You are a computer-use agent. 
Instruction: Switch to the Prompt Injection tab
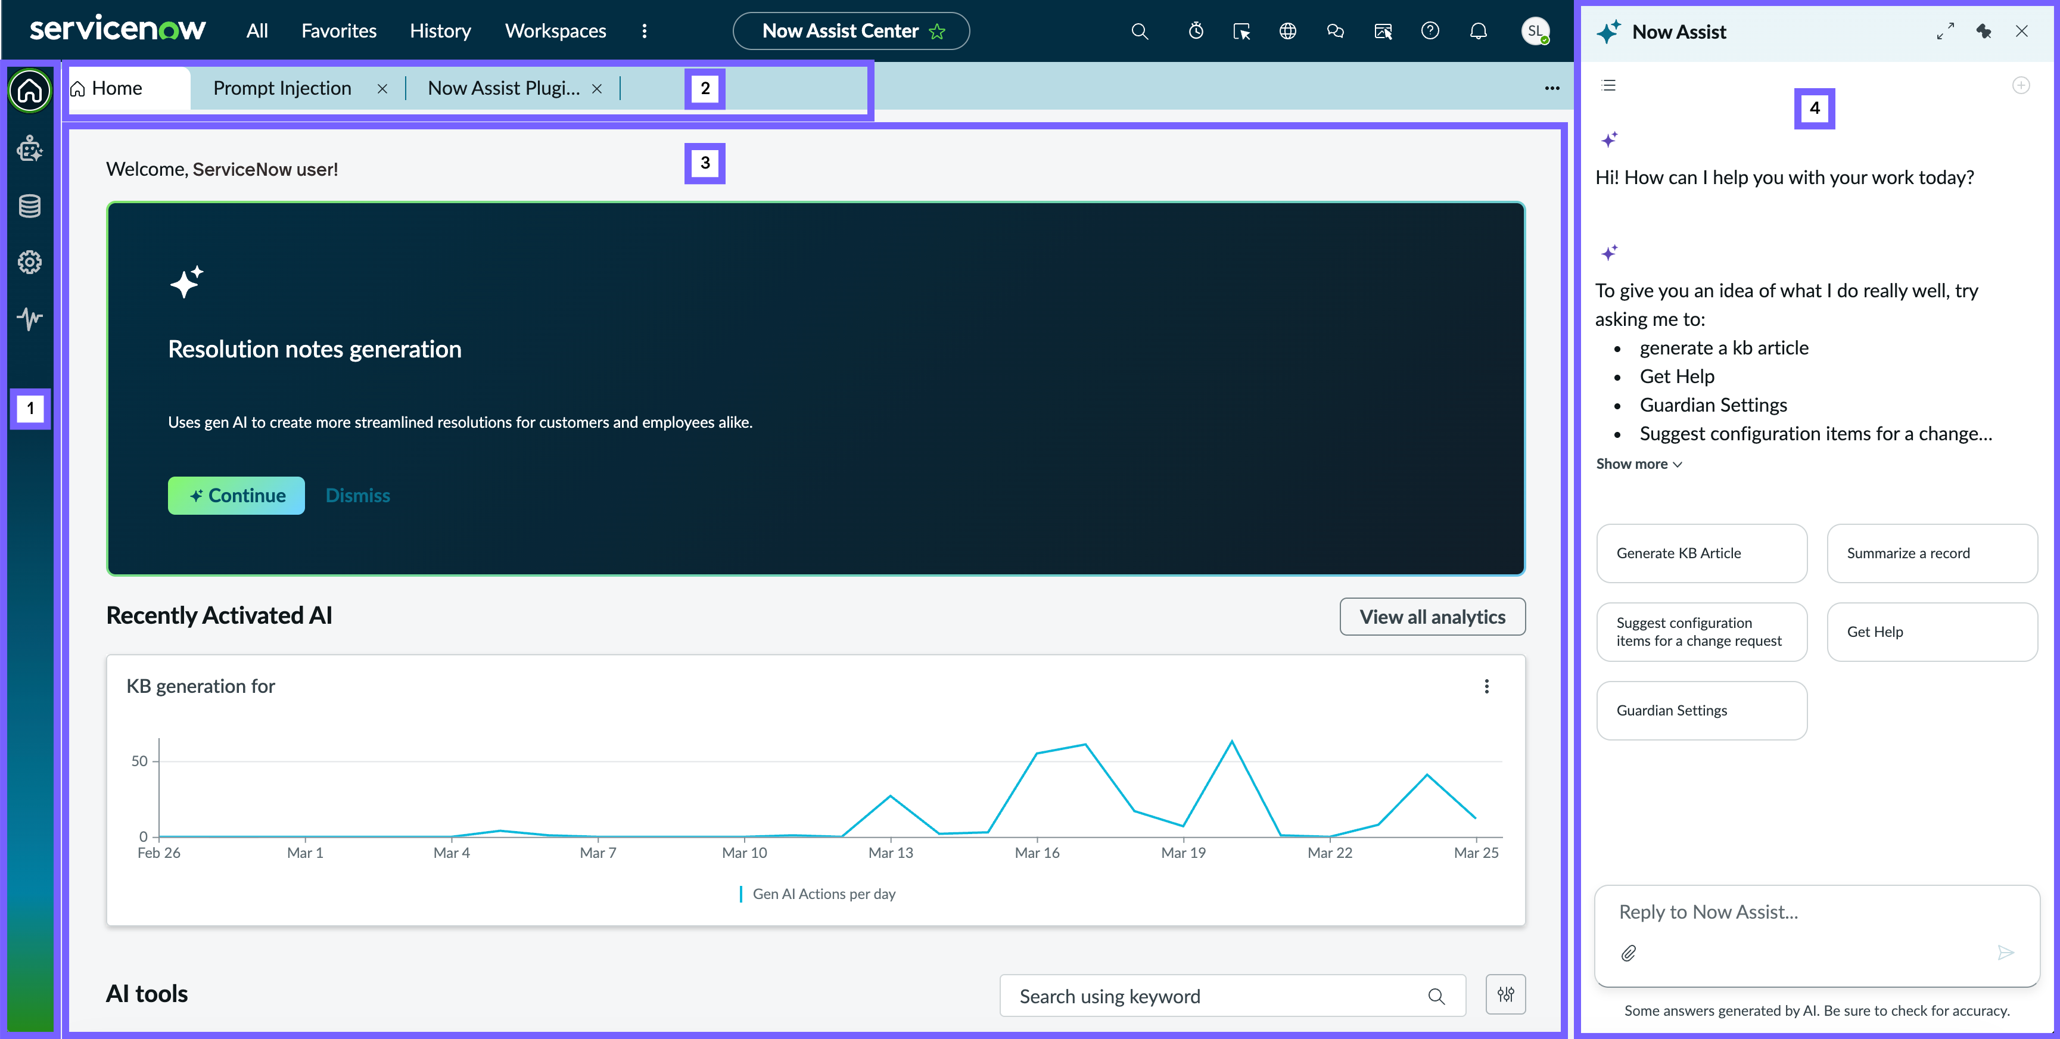click(x=282, y=89)
